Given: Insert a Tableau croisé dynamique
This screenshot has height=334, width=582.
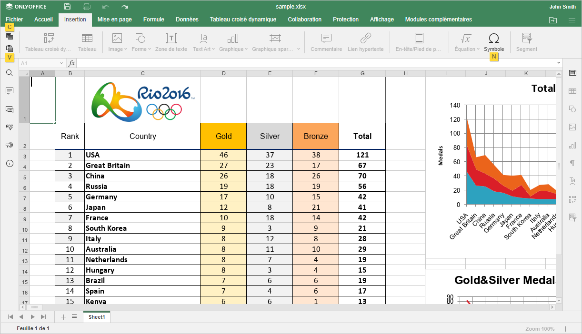Looking at the screenshot, I should (48, 42).
